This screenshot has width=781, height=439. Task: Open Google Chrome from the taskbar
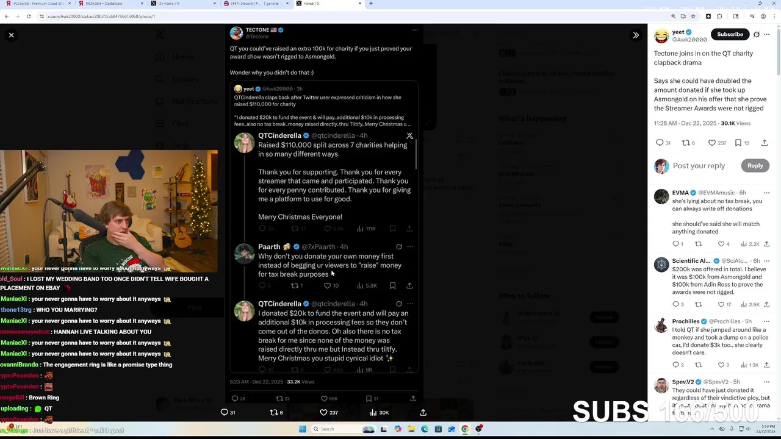[x=465, y=429]
